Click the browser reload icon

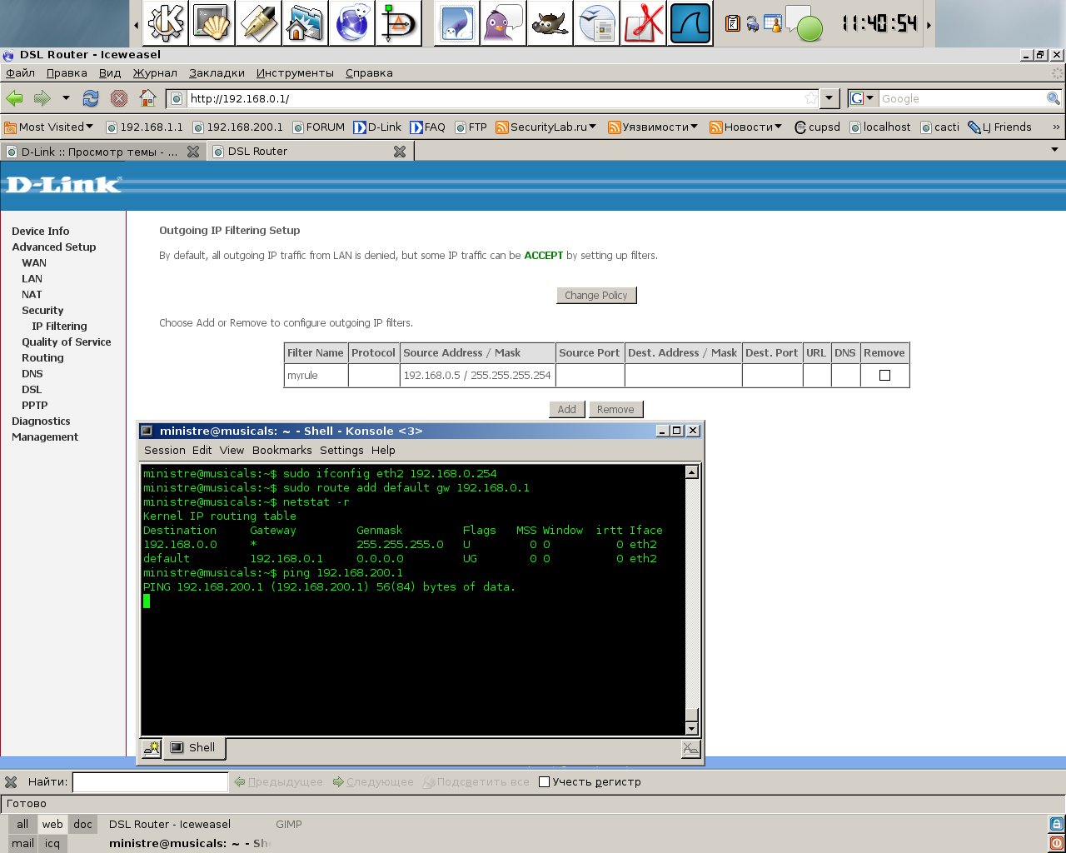coord(91,98)
